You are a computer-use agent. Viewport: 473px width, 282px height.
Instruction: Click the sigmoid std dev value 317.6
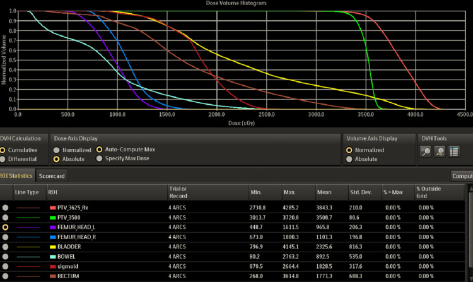click(x=355, y=266)
